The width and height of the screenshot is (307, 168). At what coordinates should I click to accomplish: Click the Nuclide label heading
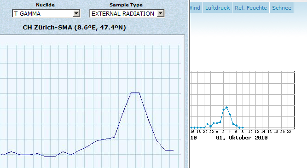(x=45, y=5)
